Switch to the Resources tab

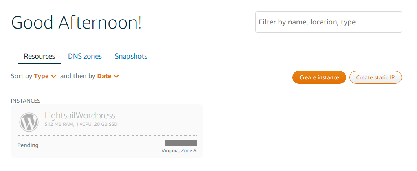(40, 56)
